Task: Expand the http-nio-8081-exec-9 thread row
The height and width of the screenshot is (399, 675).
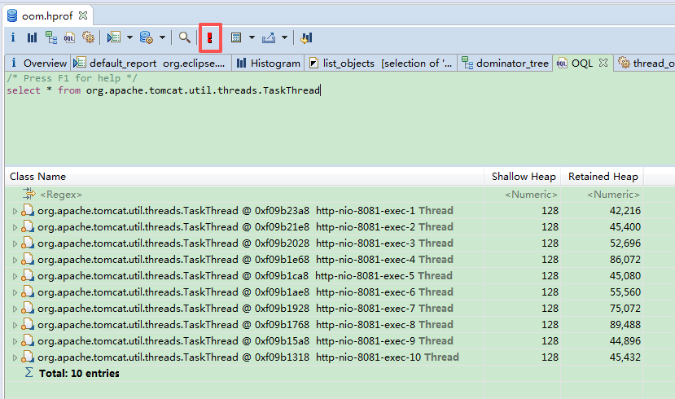Action: tap(15, 341)
